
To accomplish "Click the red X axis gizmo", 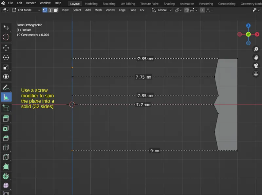I will [x=257, y=34].
